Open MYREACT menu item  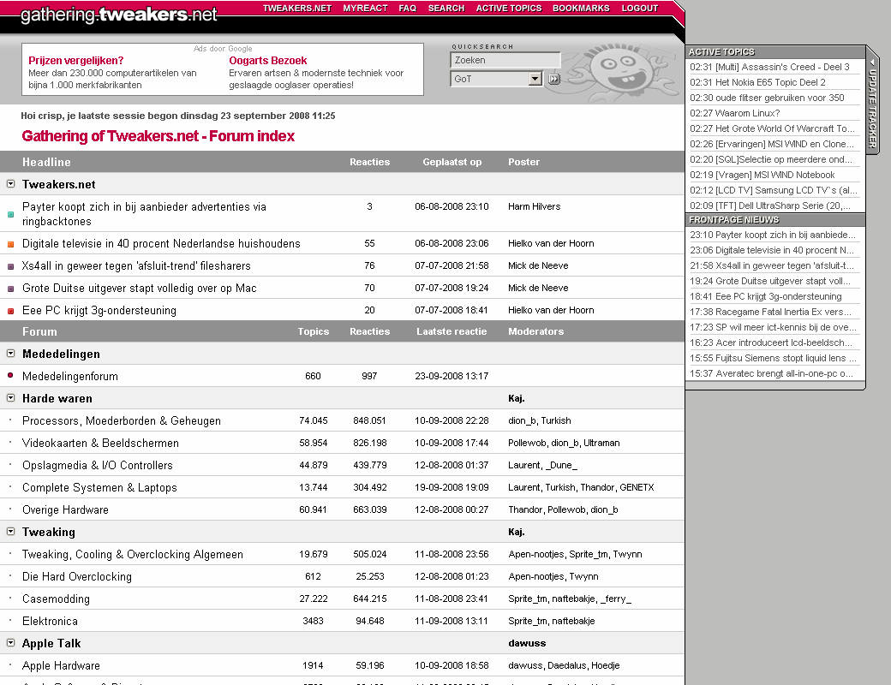[365, 9]
